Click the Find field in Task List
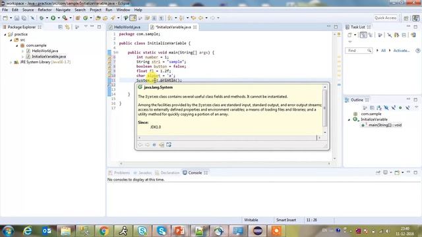The height and width of the screenshot is (237, 422). click(359, 51)
